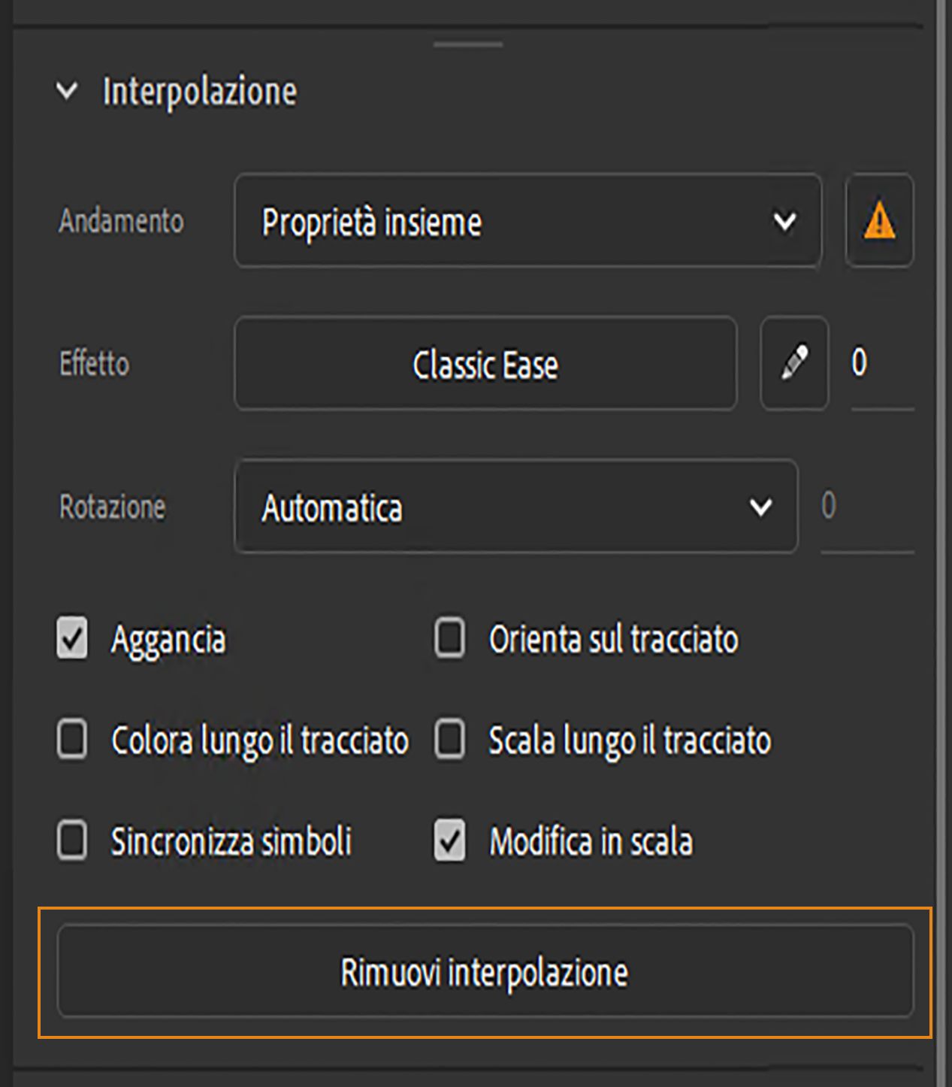Enable Orienta sul tracciato
The width and height of the screenshot is (952, 1087).
pyautogui.click(x=449, y=640)
